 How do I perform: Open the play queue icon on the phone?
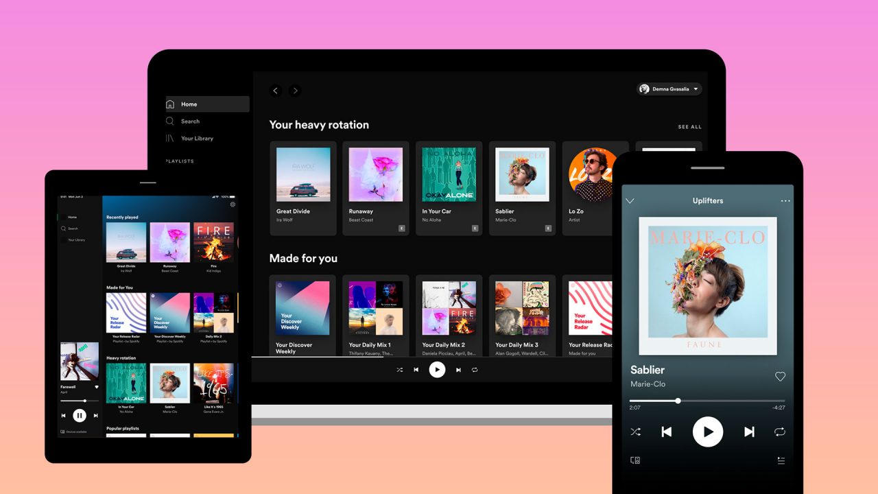click(781, 460)
